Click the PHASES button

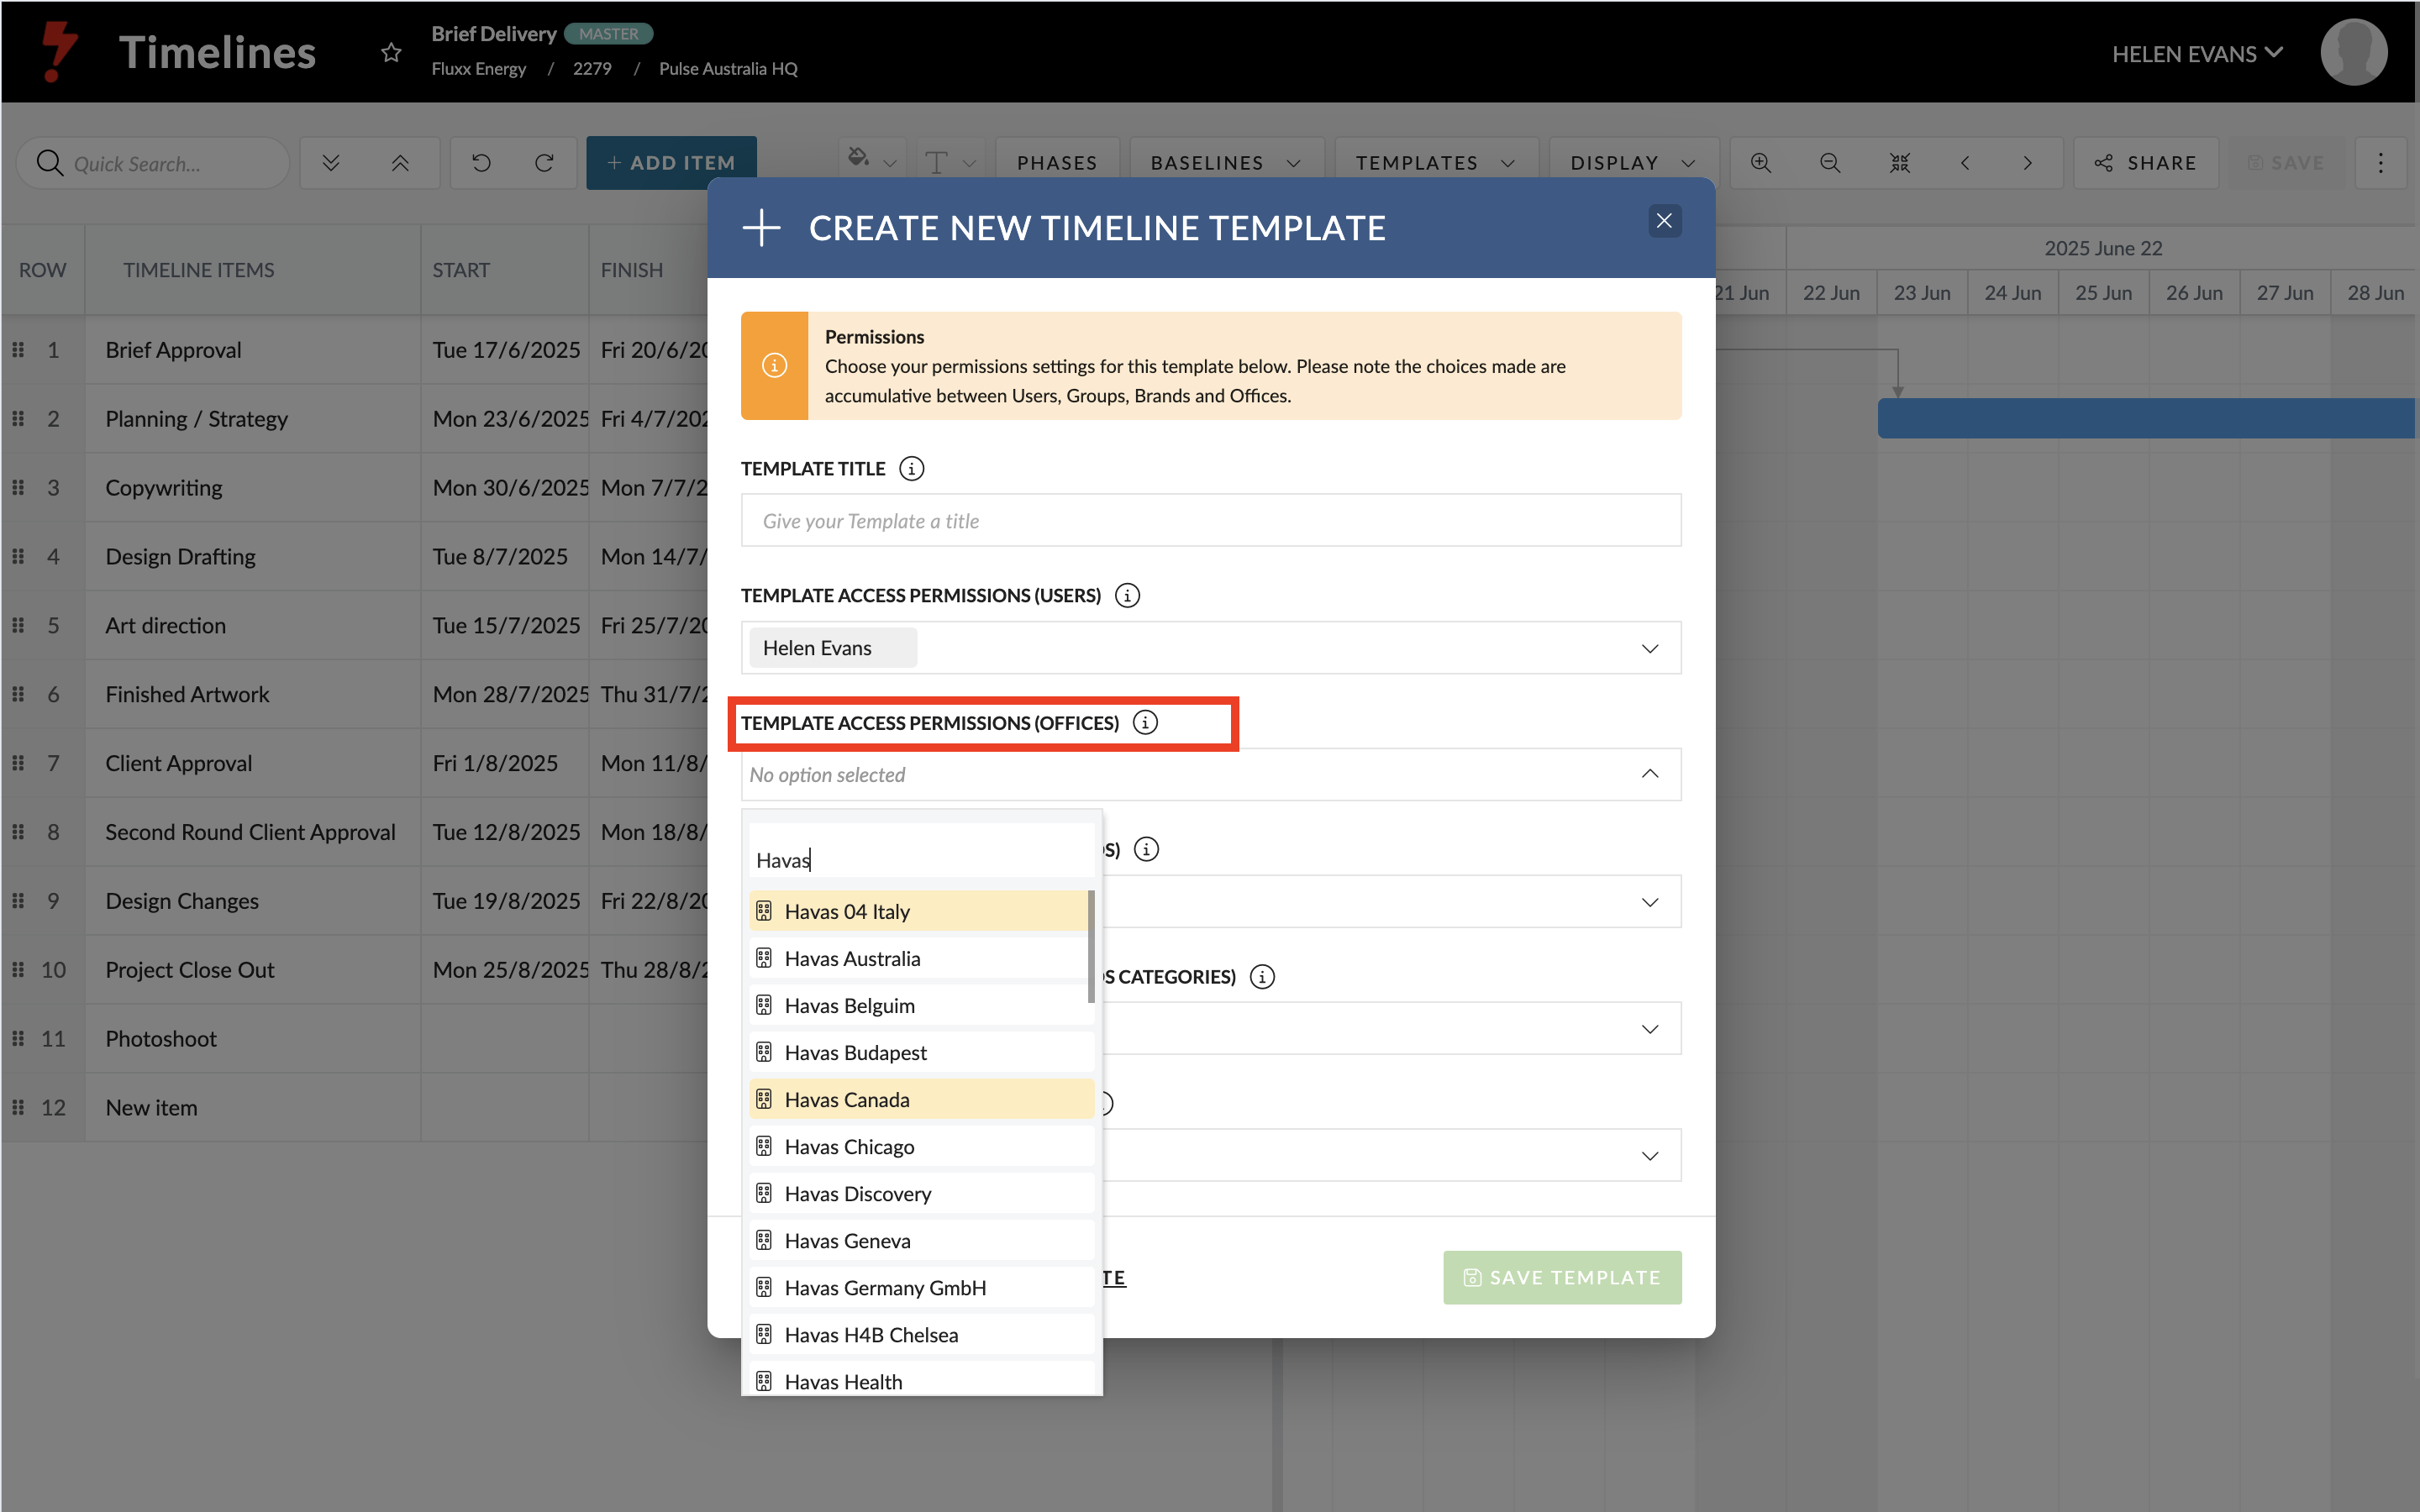[x=1057, y=162]
